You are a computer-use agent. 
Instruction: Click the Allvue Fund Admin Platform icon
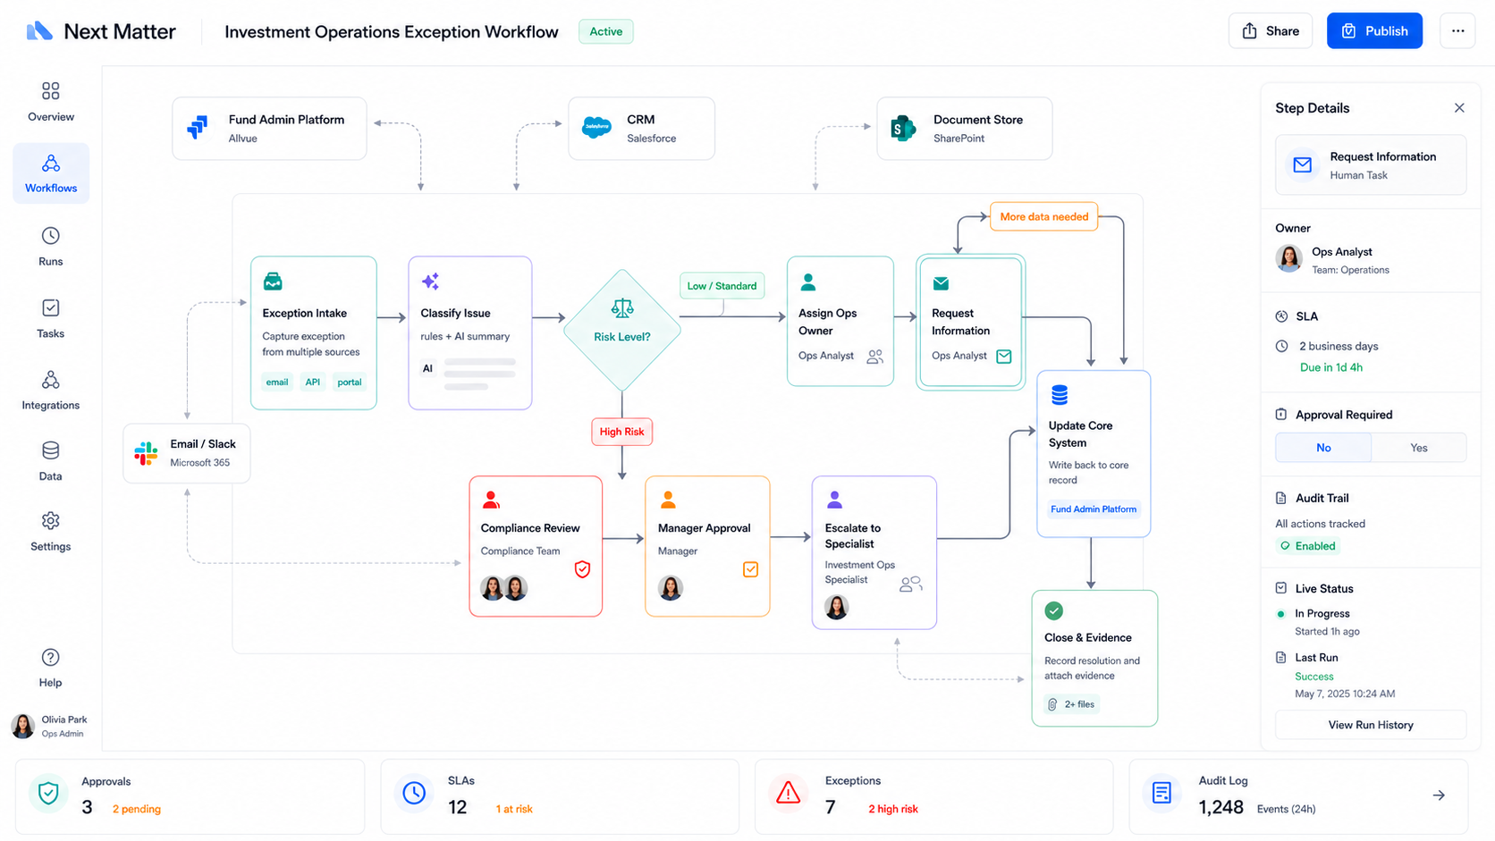coord(198,127)
